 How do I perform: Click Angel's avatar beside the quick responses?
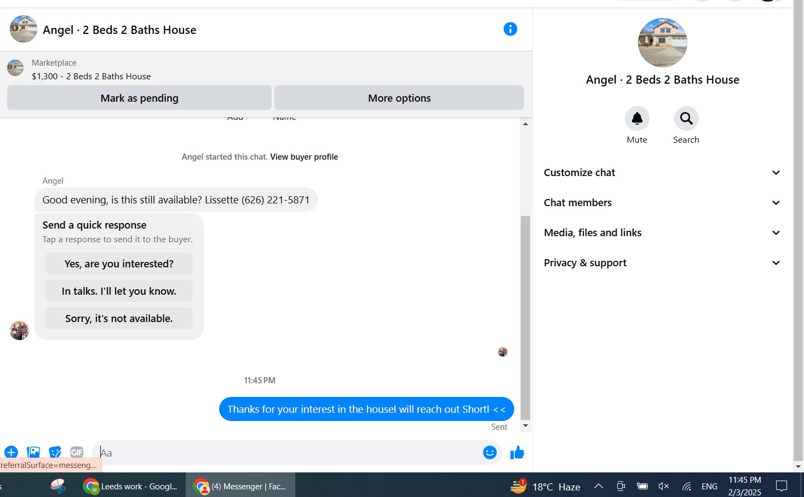click(x=20, y=330)
